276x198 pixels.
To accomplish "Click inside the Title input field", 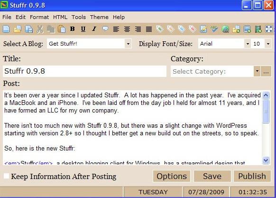I will [85, 71].
